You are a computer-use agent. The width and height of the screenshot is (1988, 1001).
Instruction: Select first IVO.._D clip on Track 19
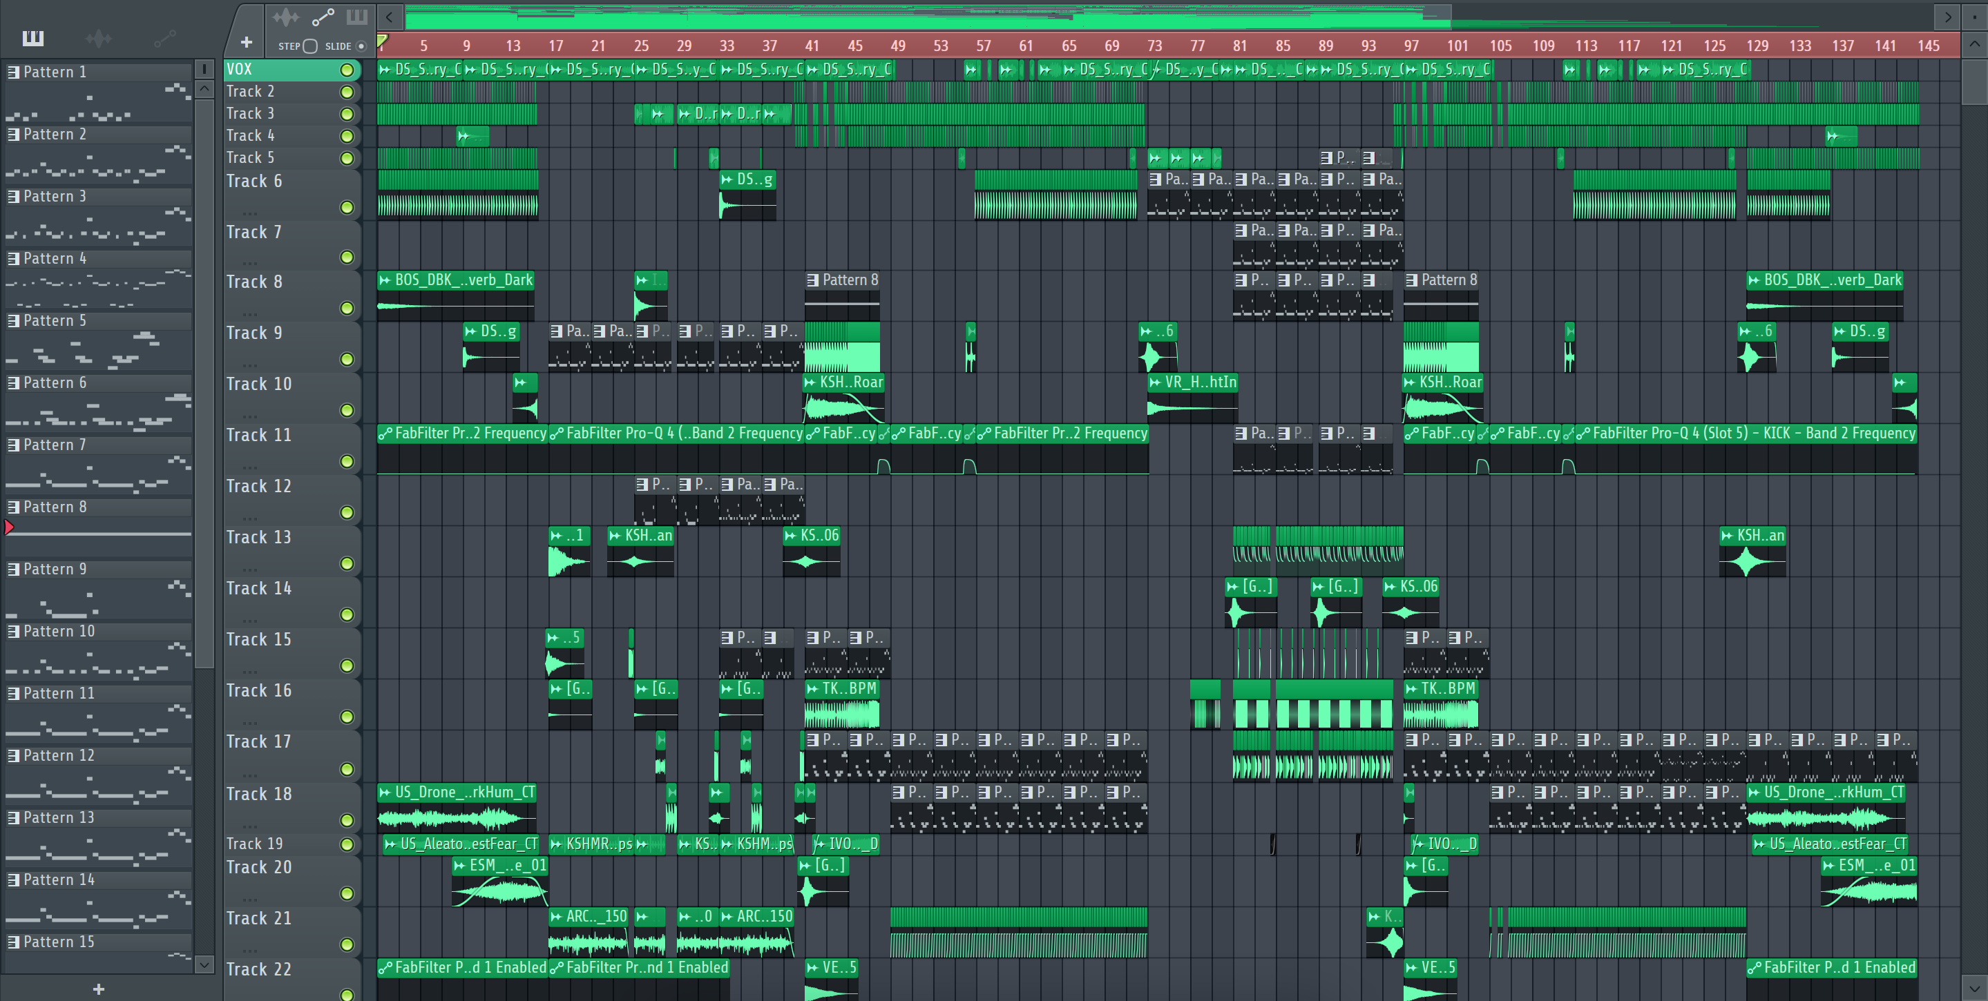[x=847, y=844]
